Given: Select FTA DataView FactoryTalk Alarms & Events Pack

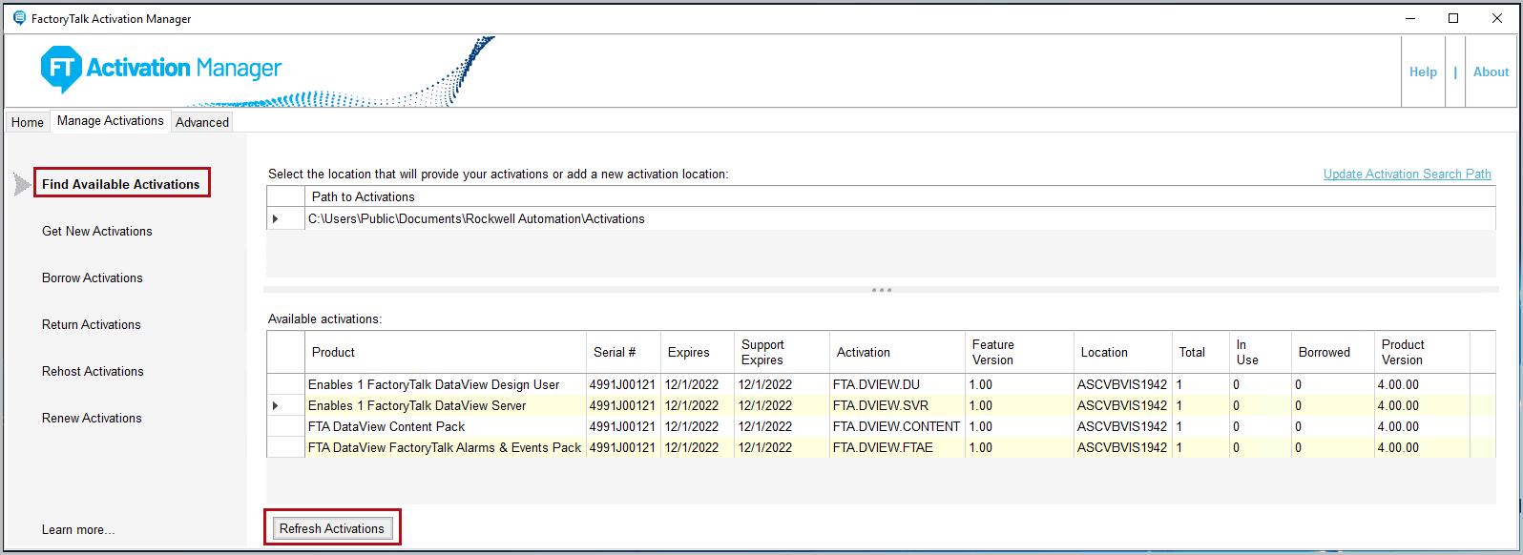Looking at the screenshot, I should (445, 447).
